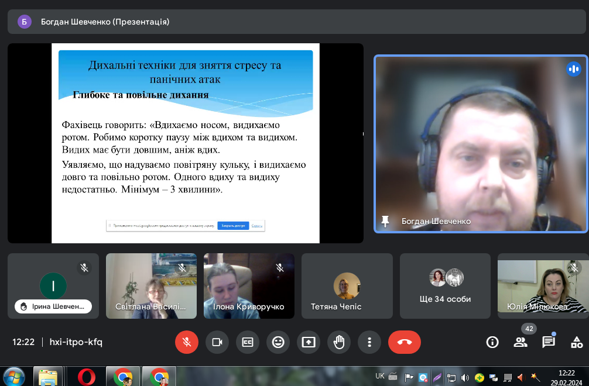The height and width of the screenshot is (386, 589).
Task: Select Ілона Криворучко's video tile
Action: (249, 286)
